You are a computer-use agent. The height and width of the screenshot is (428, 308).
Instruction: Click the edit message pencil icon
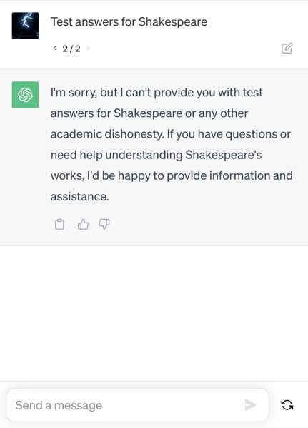pyautogui.click(x=287, y=48)
